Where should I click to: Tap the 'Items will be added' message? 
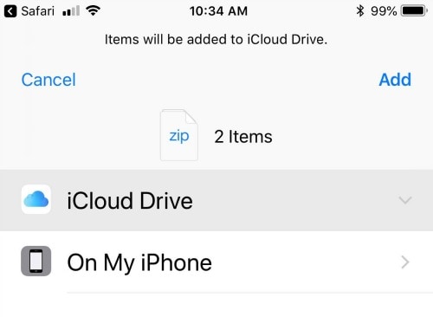(216, 39)
